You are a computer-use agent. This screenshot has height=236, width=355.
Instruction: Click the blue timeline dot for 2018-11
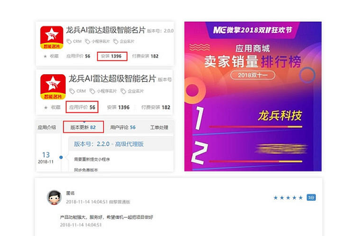[x=61, y=157]
